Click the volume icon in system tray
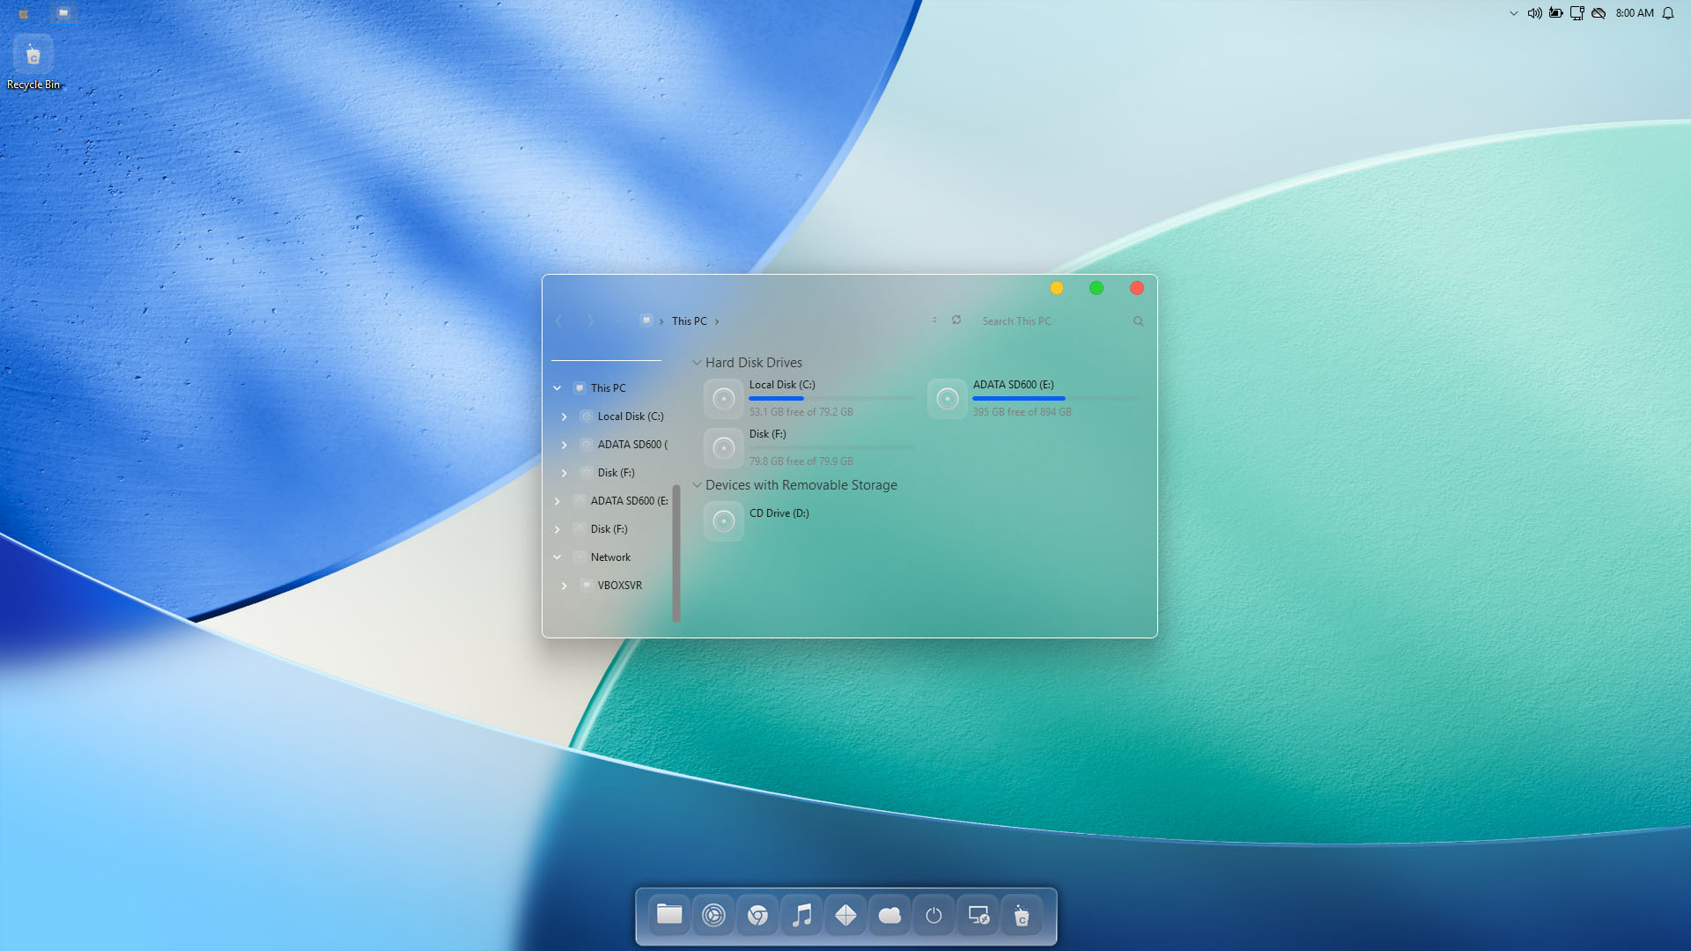 tap(1534, 13)
